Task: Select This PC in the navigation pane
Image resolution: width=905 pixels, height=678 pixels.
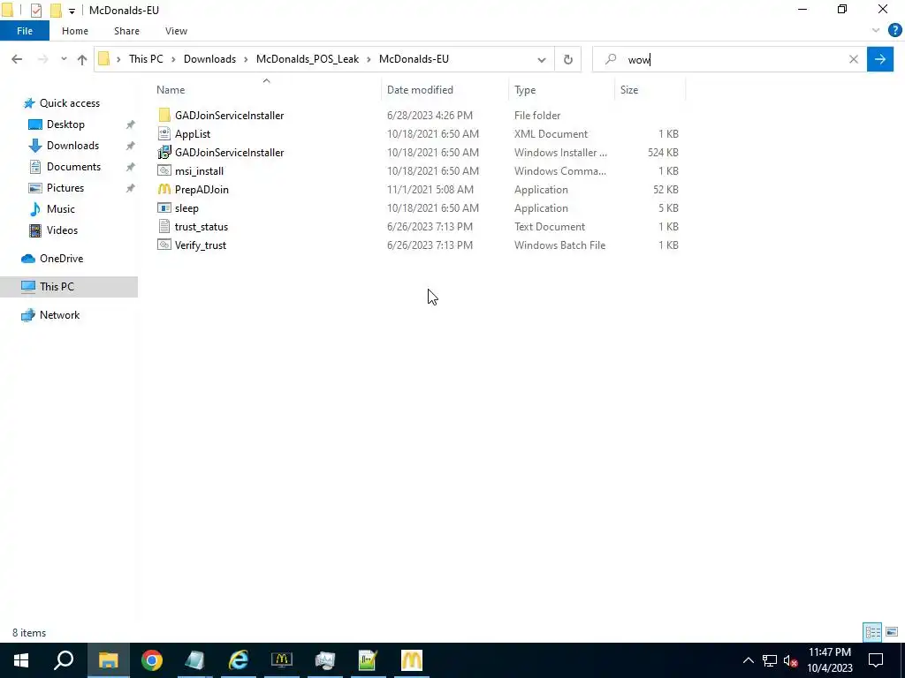Action: 69,287
